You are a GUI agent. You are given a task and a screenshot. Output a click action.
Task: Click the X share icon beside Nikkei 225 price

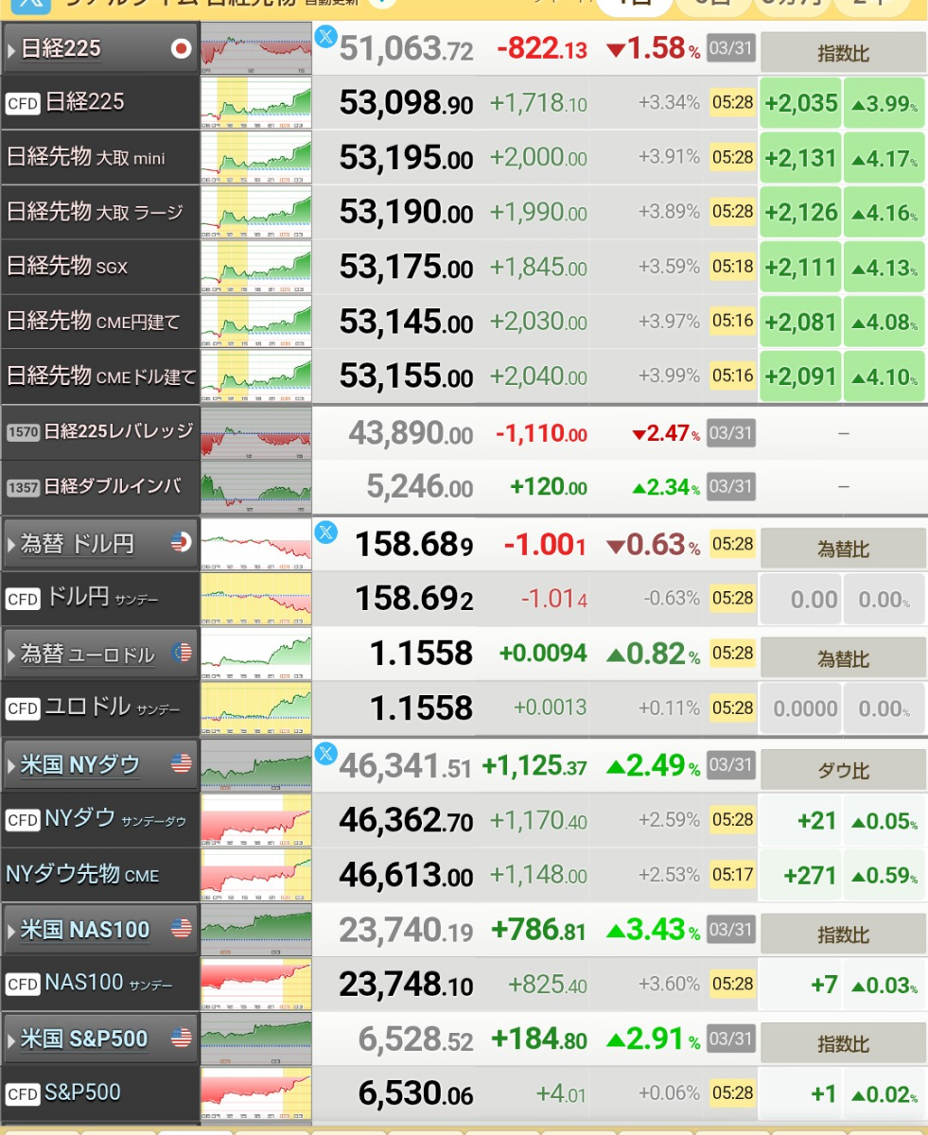[325, 39]
